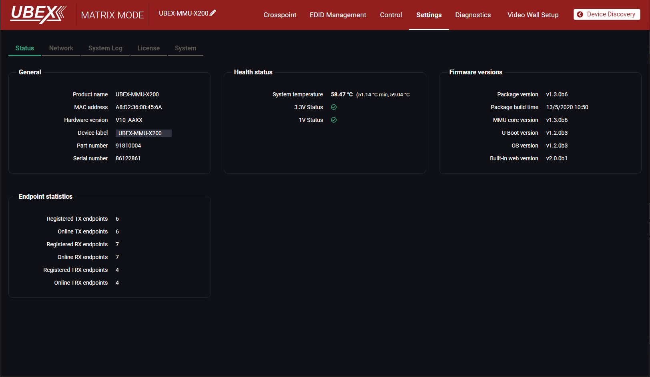Select OS version v1.2.0b3
The width and height of the screenshot is (650, 377).
pos(557,146)
